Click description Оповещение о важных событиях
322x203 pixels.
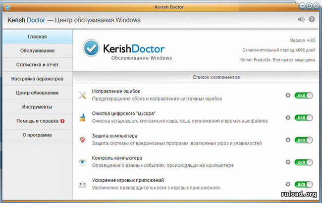[162, 165]
